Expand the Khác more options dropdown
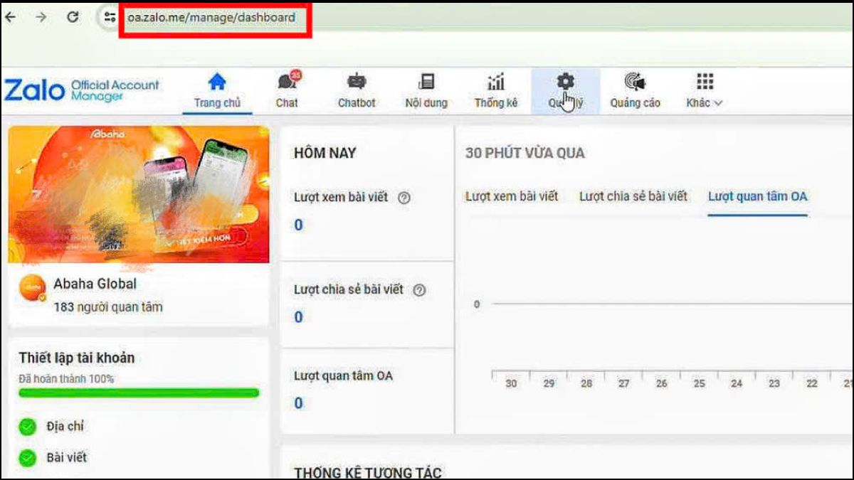The height and width of the screenshot is (480, 854). pos(705,91)
